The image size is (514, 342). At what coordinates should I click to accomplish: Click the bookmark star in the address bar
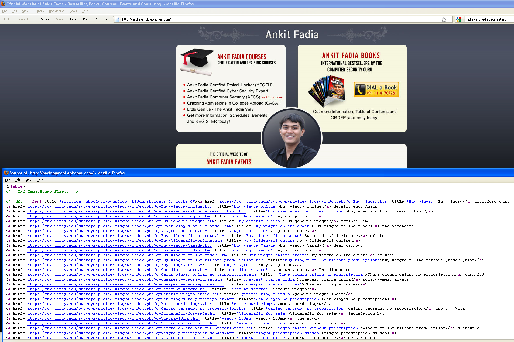tap(444, 19)
